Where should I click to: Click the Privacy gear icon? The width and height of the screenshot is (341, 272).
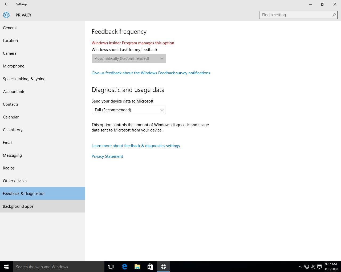coord(6,15)
